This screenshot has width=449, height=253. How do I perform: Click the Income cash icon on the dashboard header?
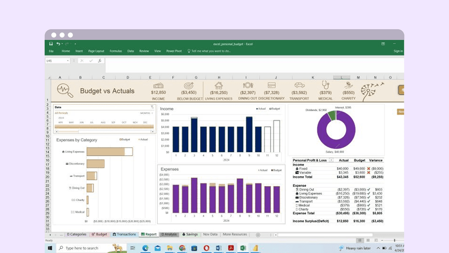pyautogui.click(x=159, y=84)
